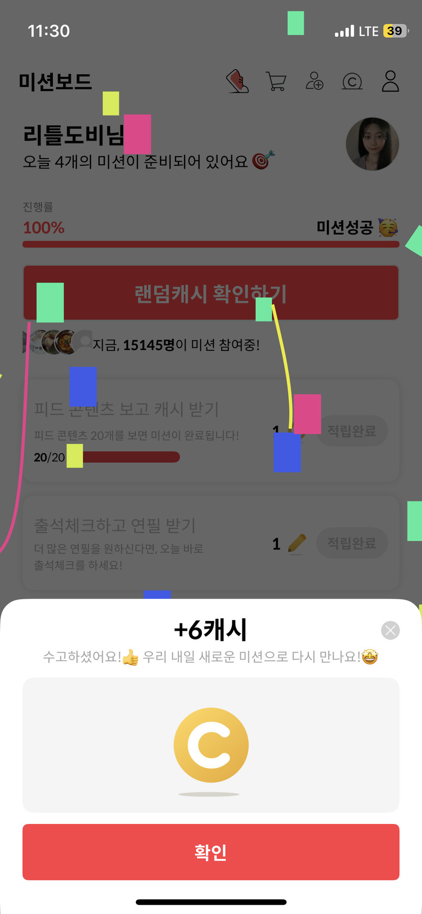Open the profile person icon
This screenshot has width=422, height=914.
pos(390,81)
